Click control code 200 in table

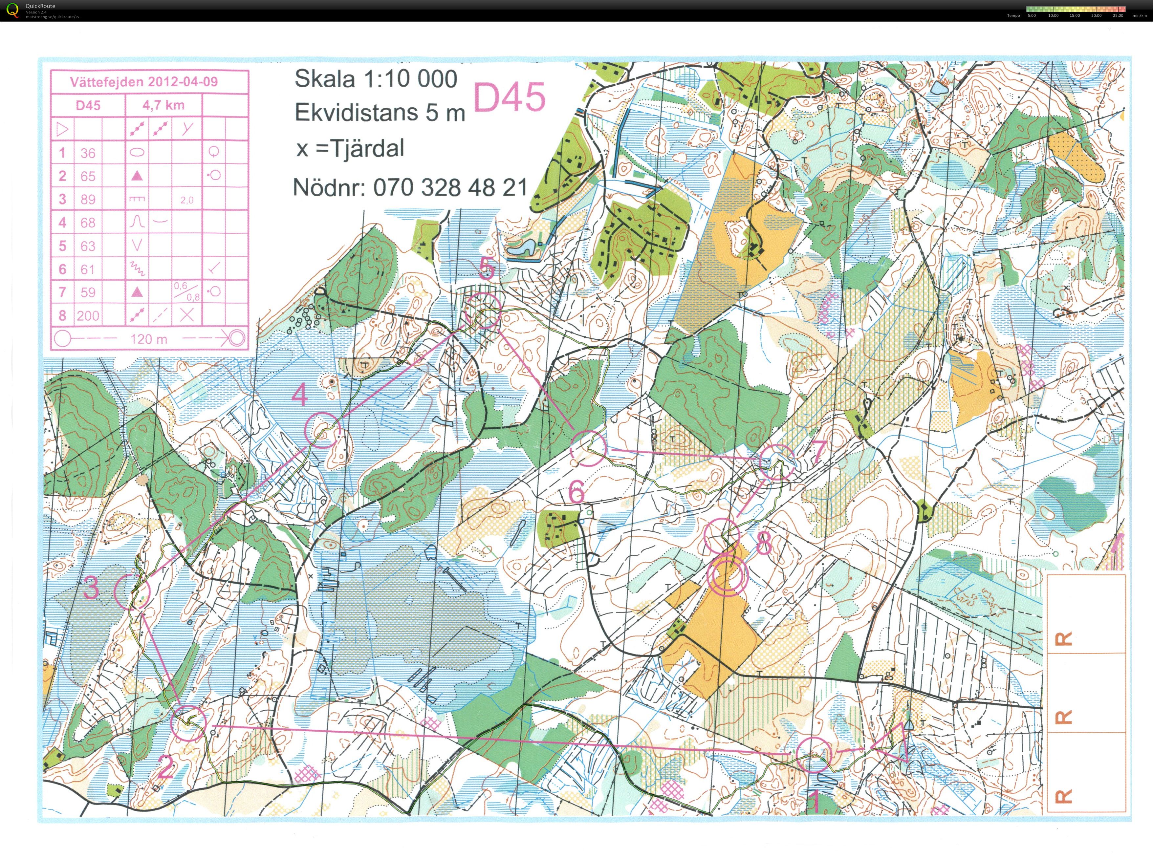click(88, 316)
